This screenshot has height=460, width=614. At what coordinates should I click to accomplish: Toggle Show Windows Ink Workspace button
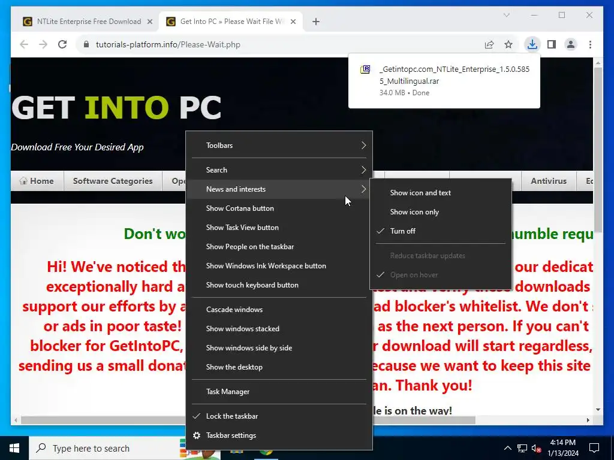279,265
